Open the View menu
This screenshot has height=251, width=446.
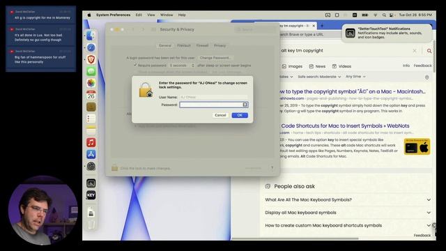click(151, 15)
